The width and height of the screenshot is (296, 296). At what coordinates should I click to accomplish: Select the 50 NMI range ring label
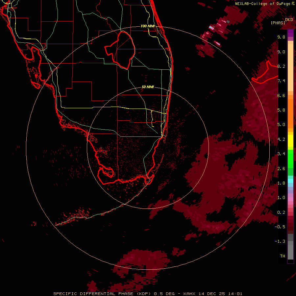(x=148, y=87)
